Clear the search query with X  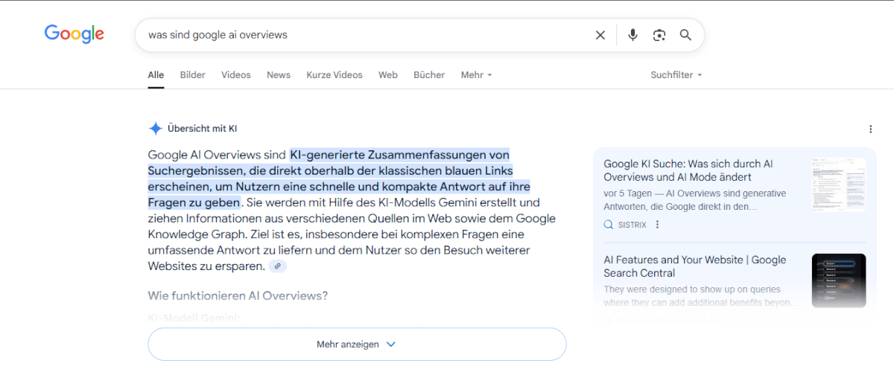tap(600, 35)
